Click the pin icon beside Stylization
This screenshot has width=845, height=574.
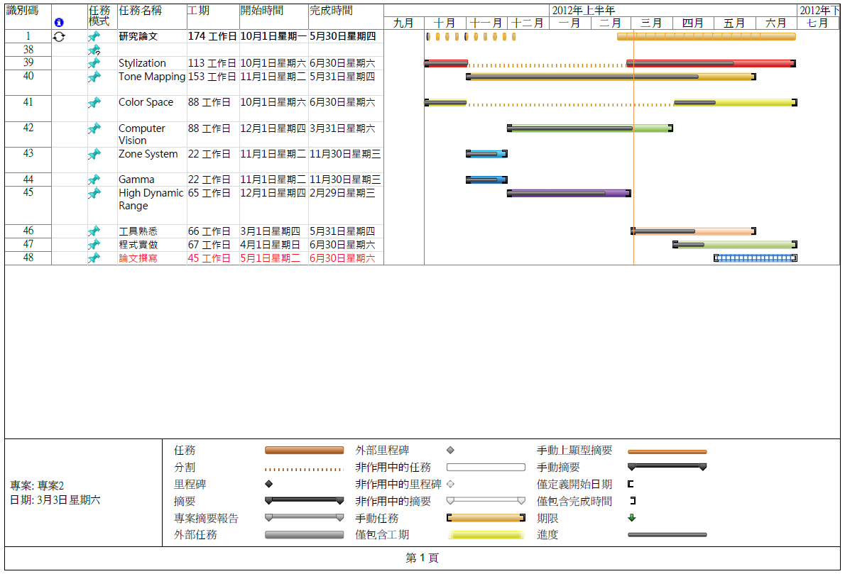[x=94, y=63]
